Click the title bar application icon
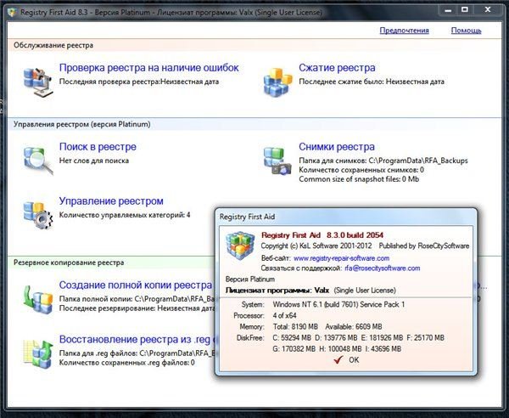 click(13, 13)
